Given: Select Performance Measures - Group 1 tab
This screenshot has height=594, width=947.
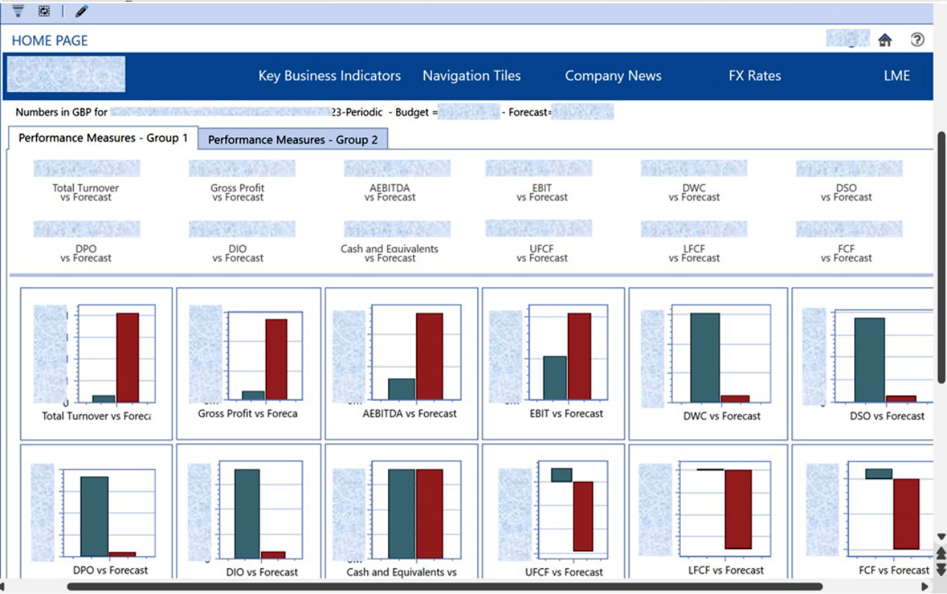Looking at the screenshot, I should point(103,138).
